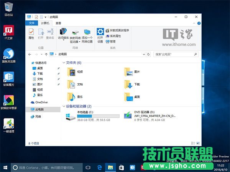Click the 属性 (Properties) ribbon icon
Image resolution: width=230 pixels, height=172 pixels.
click(x=31, y=34)
